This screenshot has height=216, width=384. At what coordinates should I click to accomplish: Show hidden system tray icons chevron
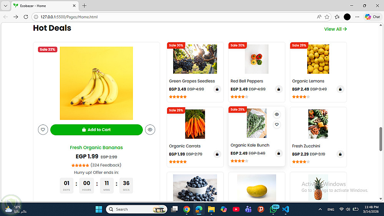320,209
